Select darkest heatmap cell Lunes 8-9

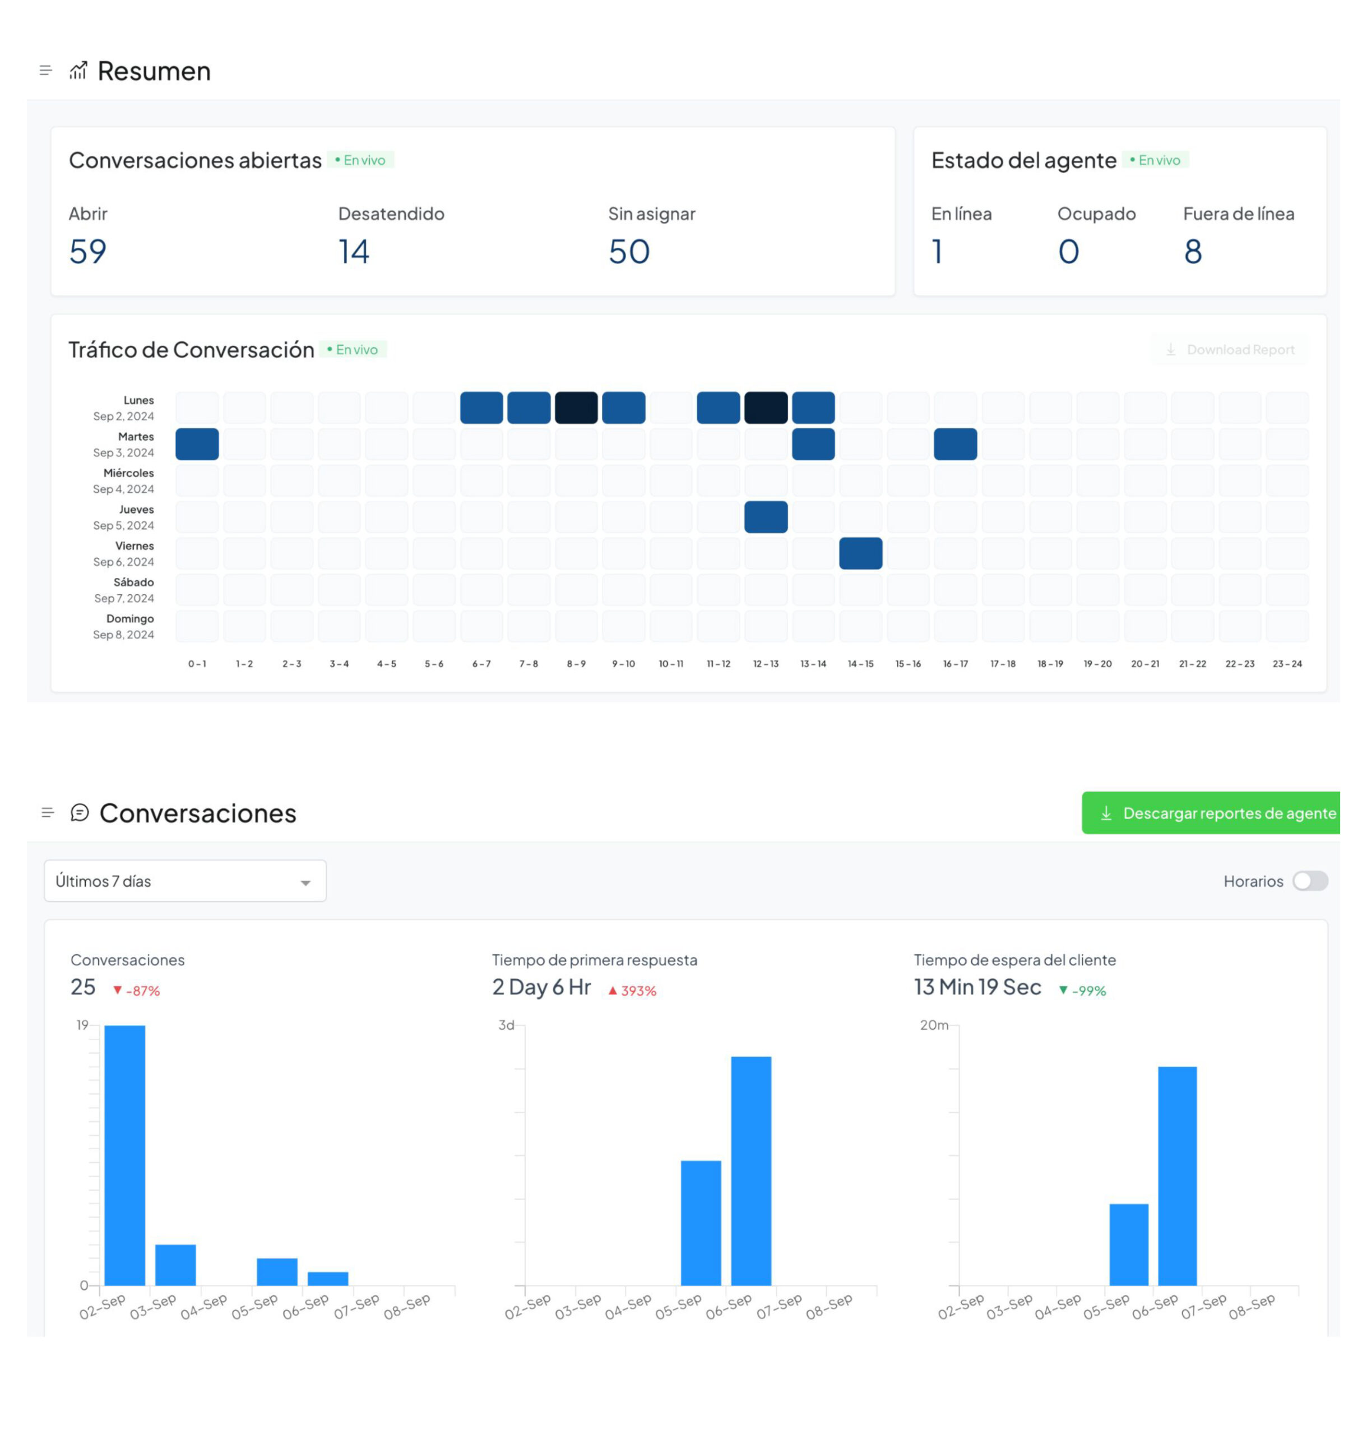[576, 408]
